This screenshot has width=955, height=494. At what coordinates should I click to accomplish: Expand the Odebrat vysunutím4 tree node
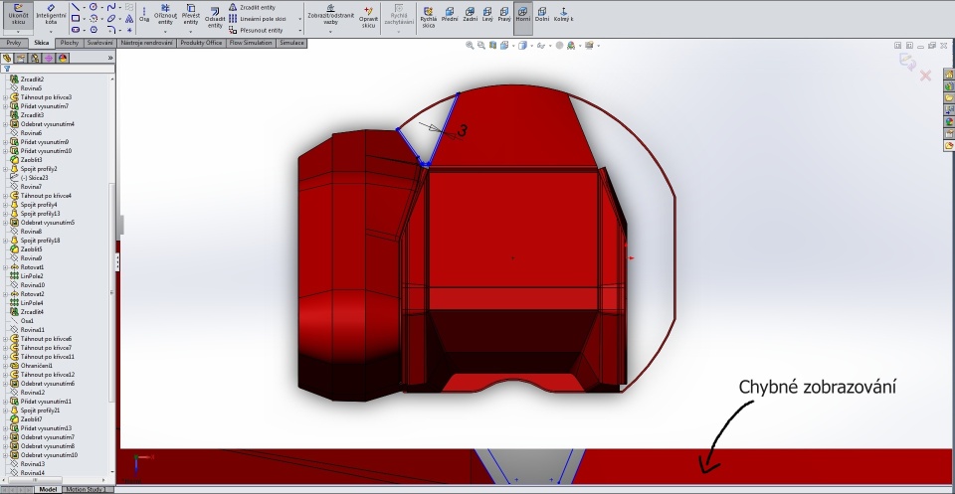coord(5,124)
